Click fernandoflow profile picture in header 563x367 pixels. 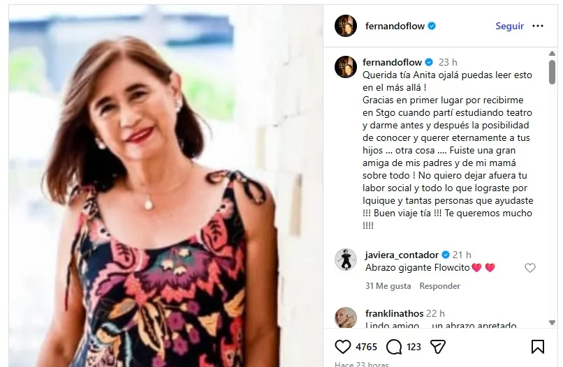(x=345, y=26)
